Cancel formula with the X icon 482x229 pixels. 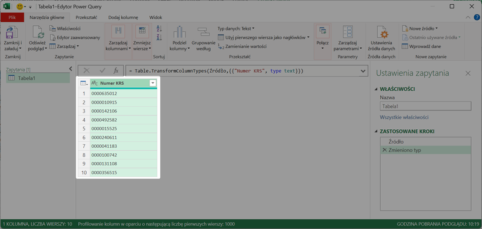coord(87,71)
